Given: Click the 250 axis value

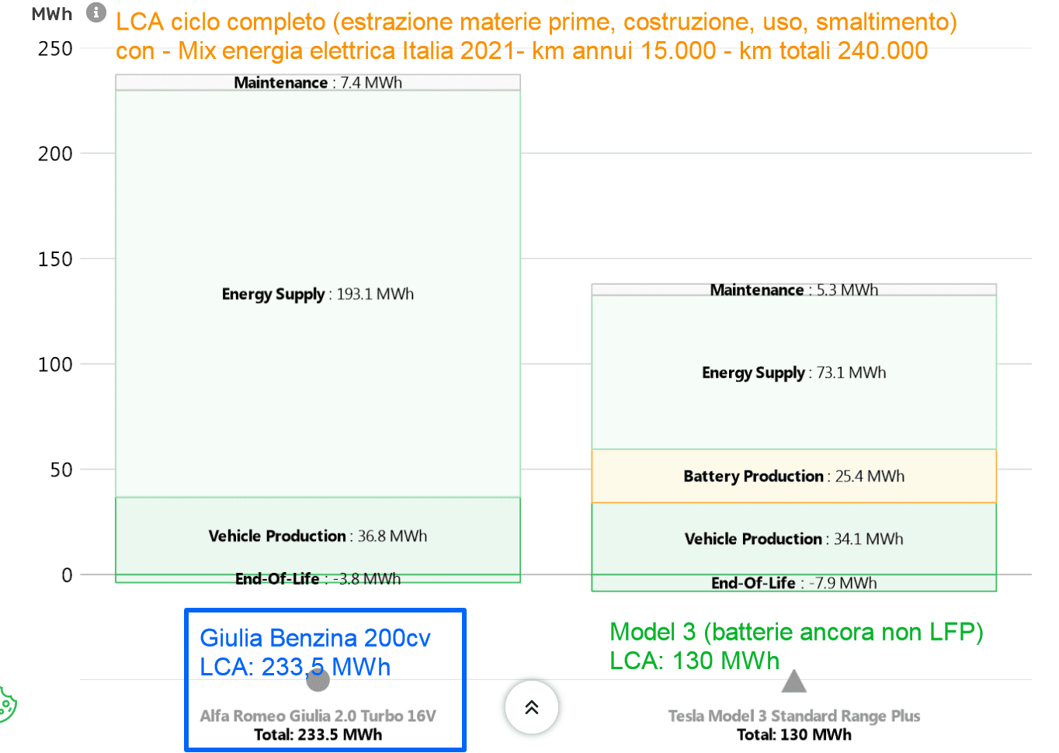Looking at the screenshot, I should pyautogui.click(x=55, y=49).
